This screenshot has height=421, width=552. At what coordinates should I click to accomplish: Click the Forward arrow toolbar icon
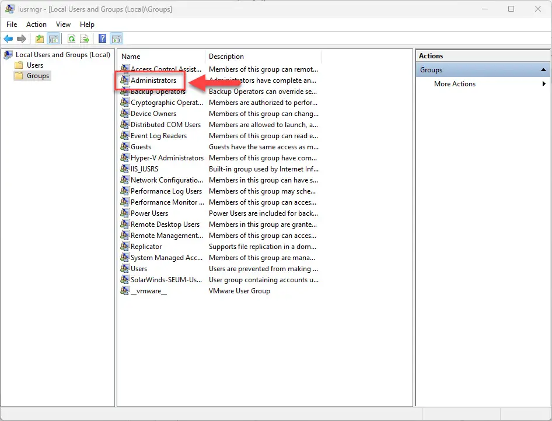coord(22,38)
